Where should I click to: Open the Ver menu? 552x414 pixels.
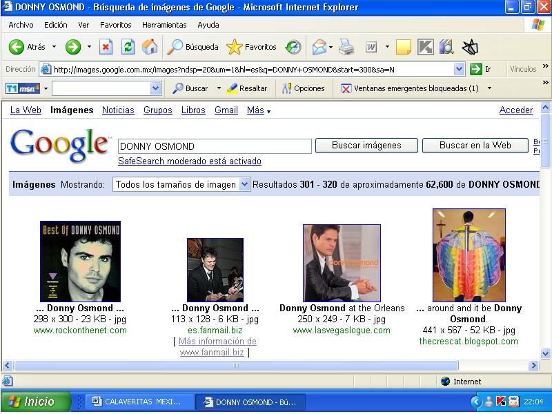point(83,25)
